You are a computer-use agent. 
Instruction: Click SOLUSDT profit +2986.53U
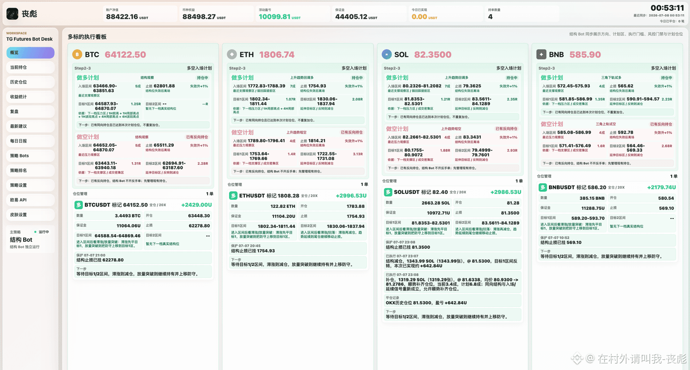click(x=506, y=192)
